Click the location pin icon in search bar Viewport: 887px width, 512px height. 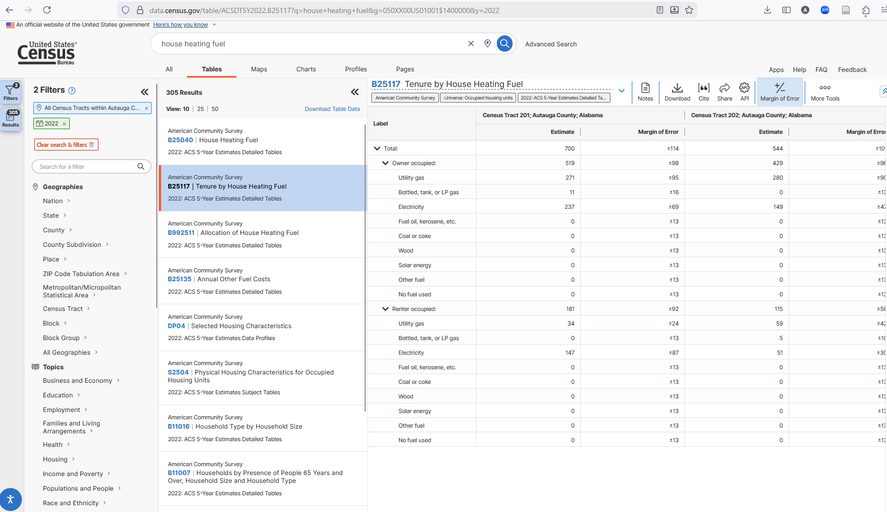(x=488, y=44)
